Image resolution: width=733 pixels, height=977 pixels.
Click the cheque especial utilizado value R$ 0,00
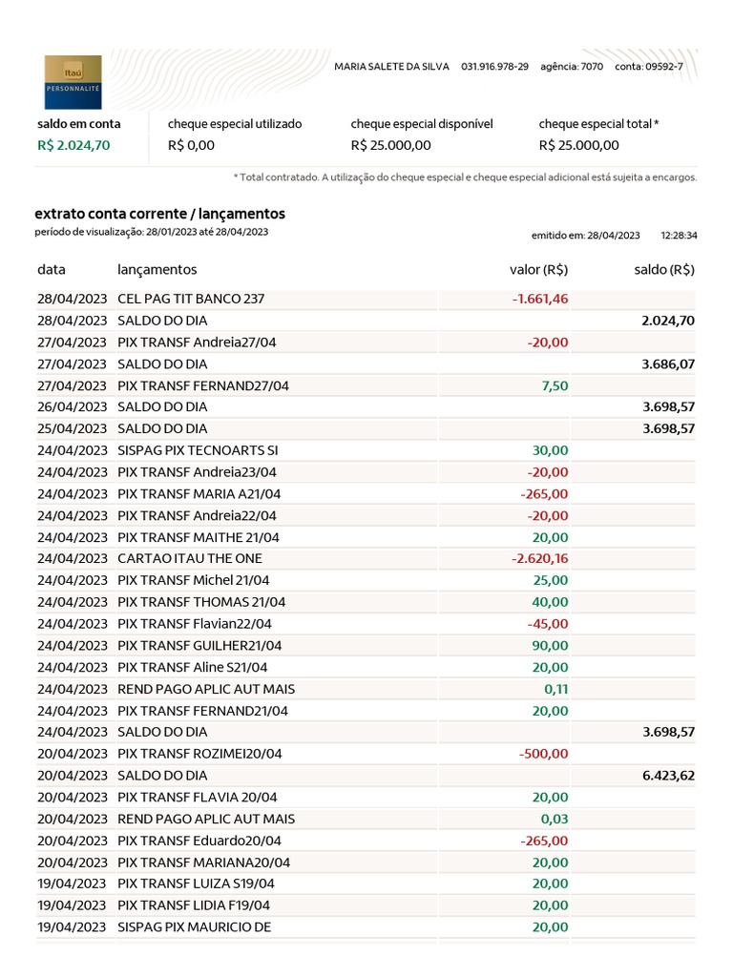191,146
